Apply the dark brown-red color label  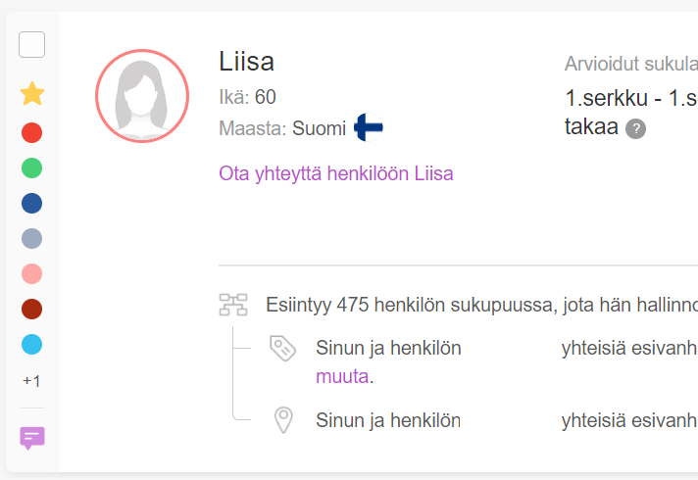[x=32, y=309]
